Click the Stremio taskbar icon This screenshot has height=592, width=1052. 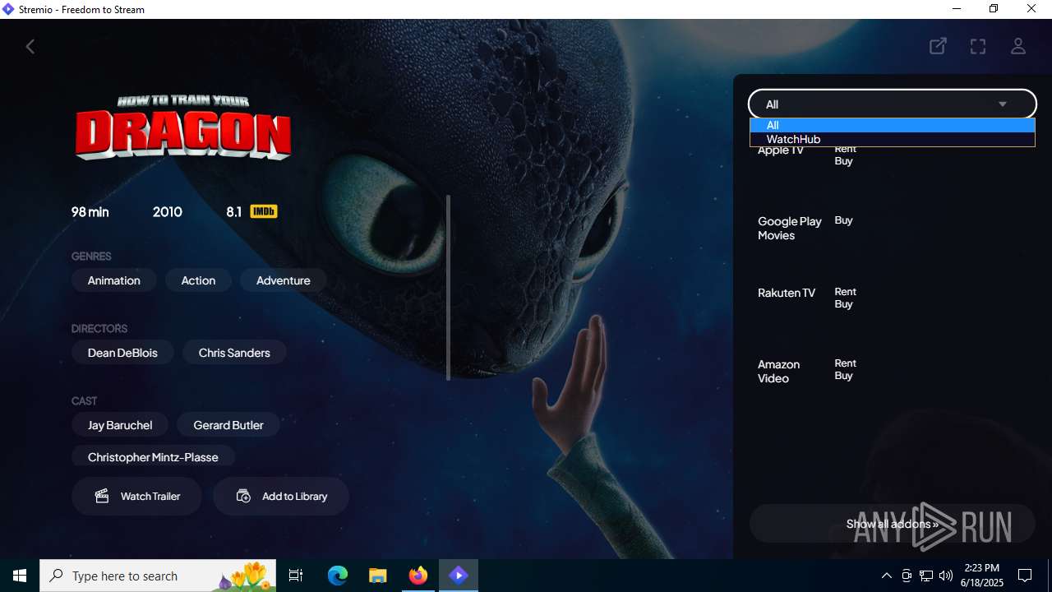(x=459, y=576)
